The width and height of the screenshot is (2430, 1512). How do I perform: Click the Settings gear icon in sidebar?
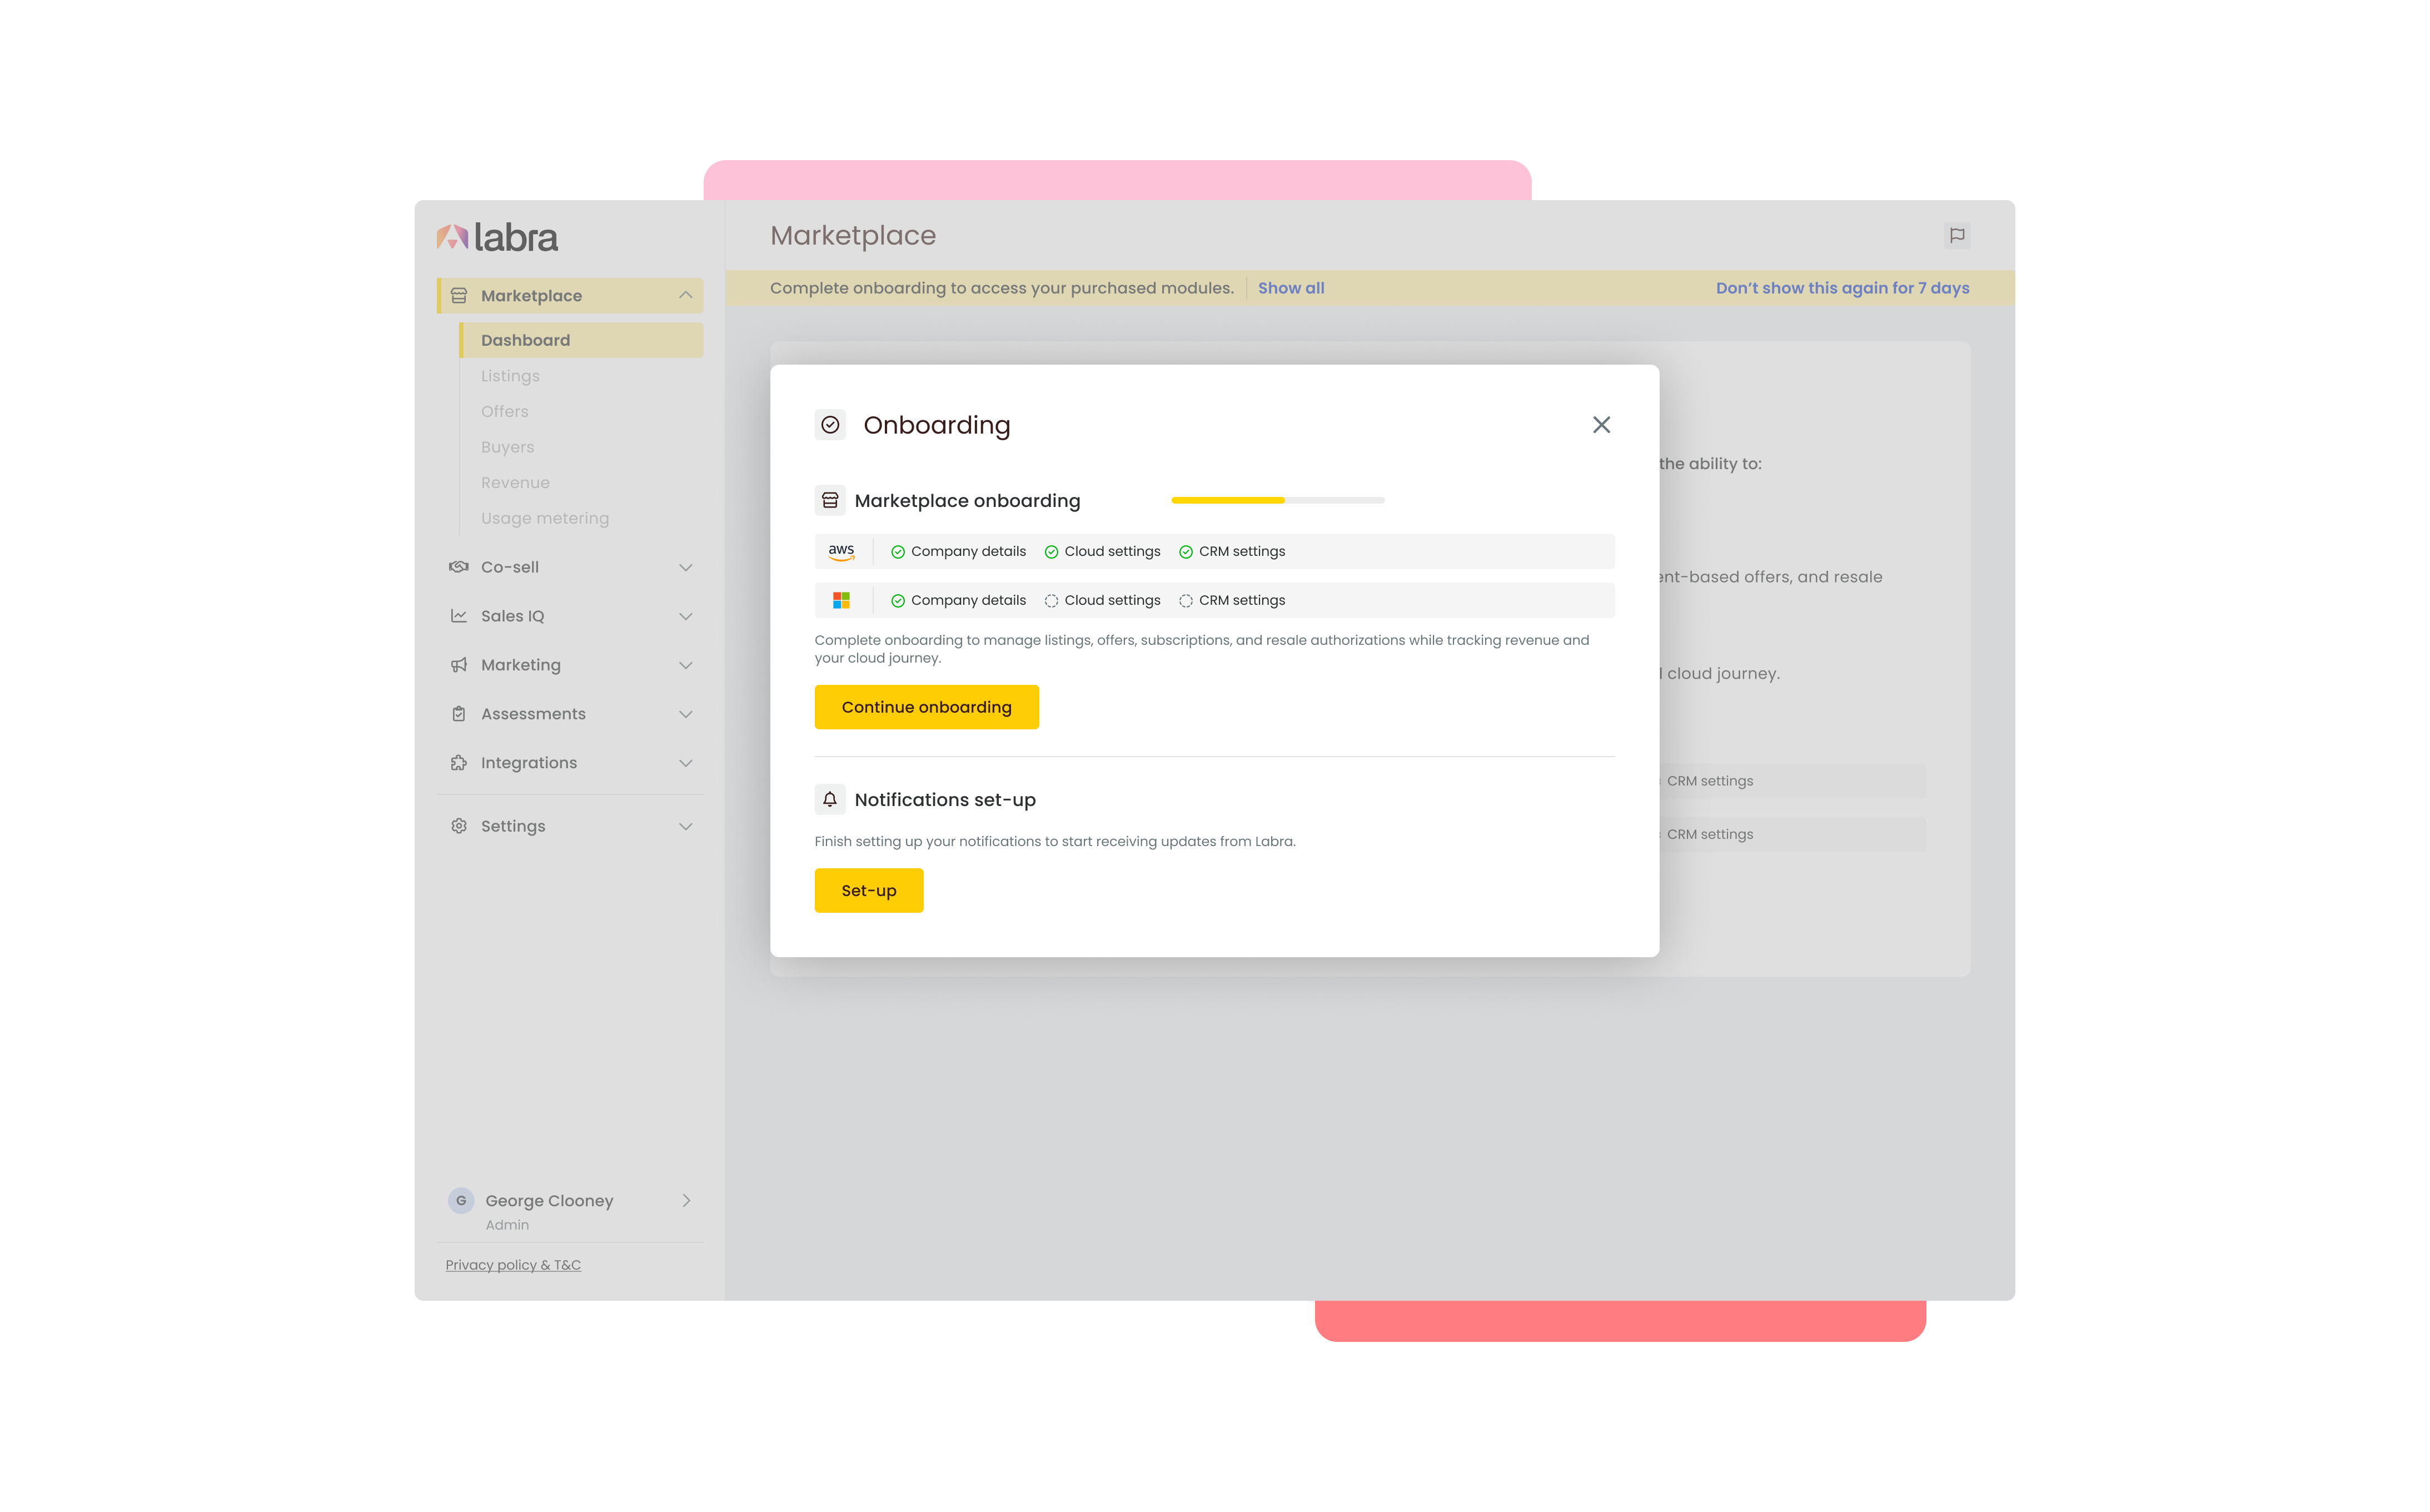point(459,826)
